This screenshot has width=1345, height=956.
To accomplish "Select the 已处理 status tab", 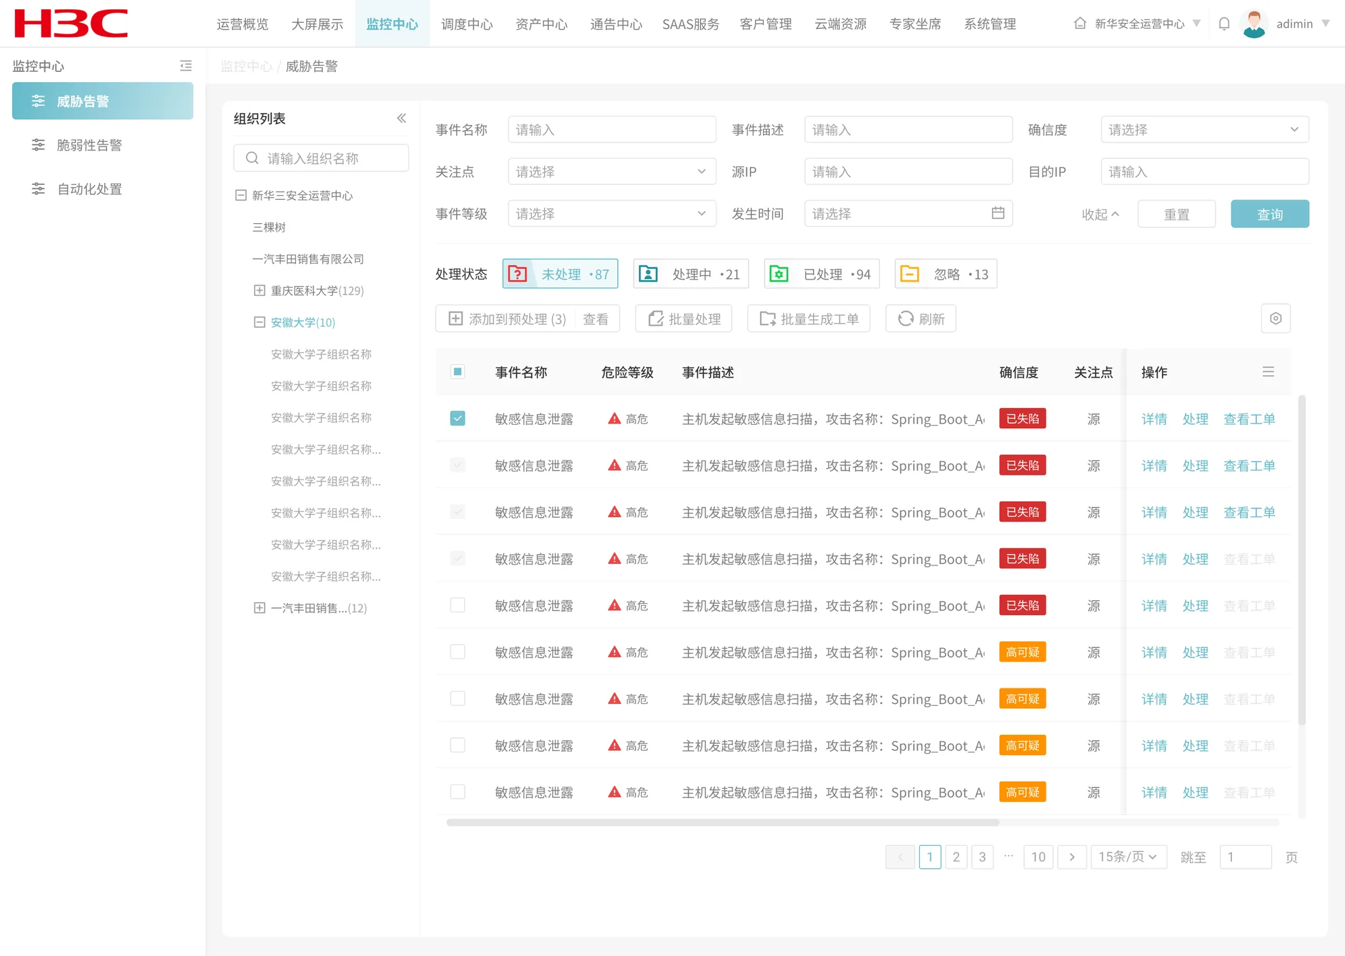I will click(822, 274).
